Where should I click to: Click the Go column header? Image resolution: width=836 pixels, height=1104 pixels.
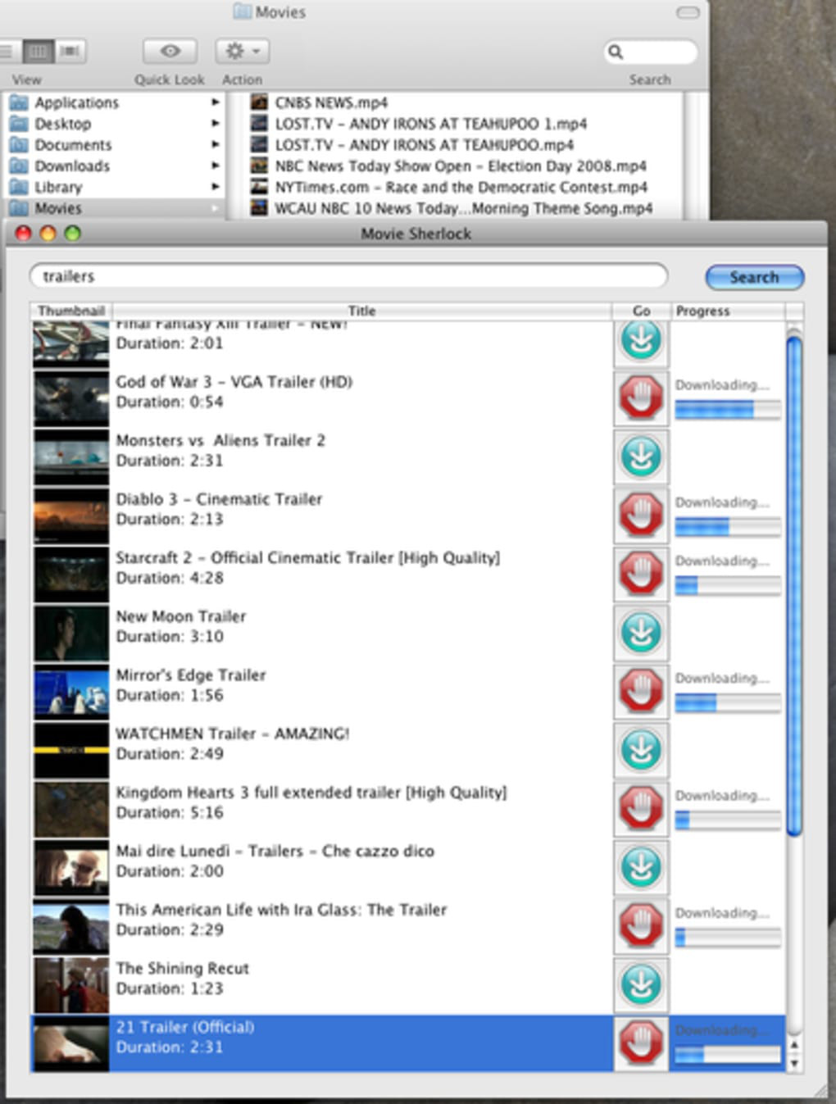[641, 311]
